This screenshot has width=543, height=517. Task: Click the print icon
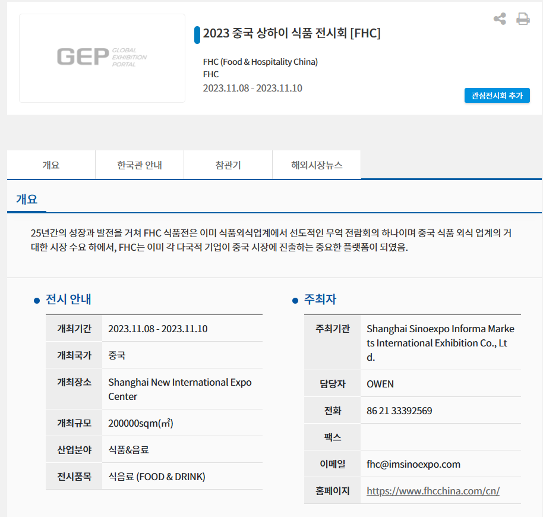pyautogui.click(x=523, y=18)
